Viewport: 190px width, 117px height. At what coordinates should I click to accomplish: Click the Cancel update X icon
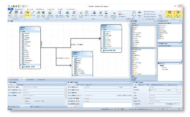(21, 12)
